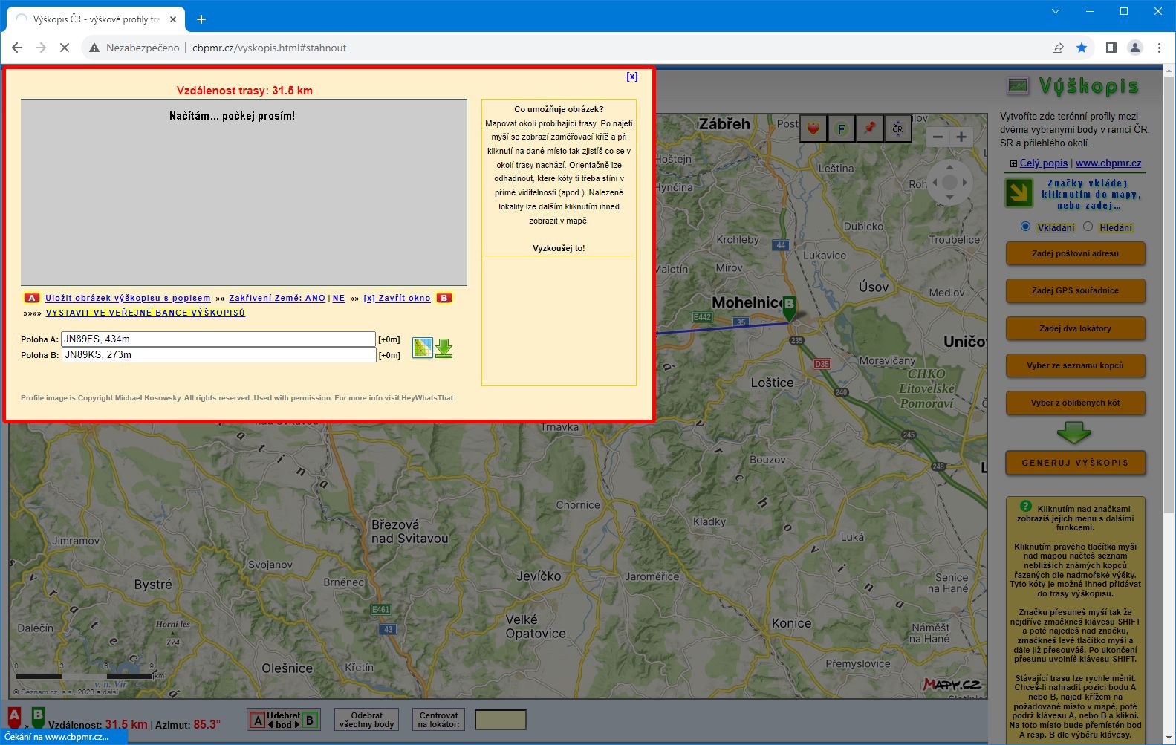The height and width of the screenshot is (745, 1176).
Task: Select the Hledání radio button
Action: pos(1088,227)
